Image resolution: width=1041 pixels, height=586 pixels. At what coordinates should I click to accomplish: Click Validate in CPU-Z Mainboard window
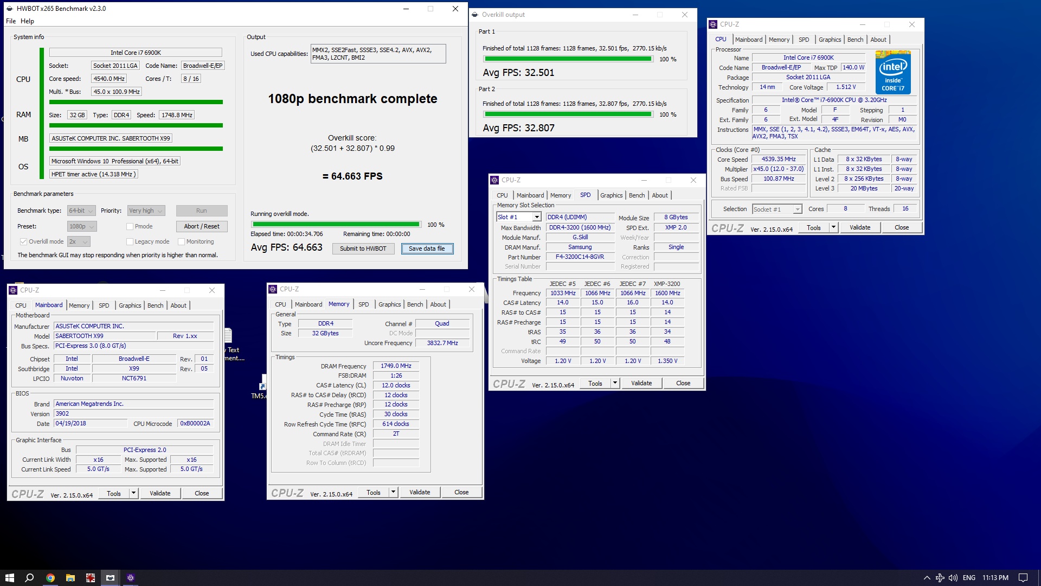(160, 493)
